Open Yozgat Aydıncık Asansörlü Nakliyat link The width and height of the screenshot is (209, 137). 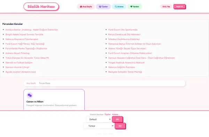point(126,62)
